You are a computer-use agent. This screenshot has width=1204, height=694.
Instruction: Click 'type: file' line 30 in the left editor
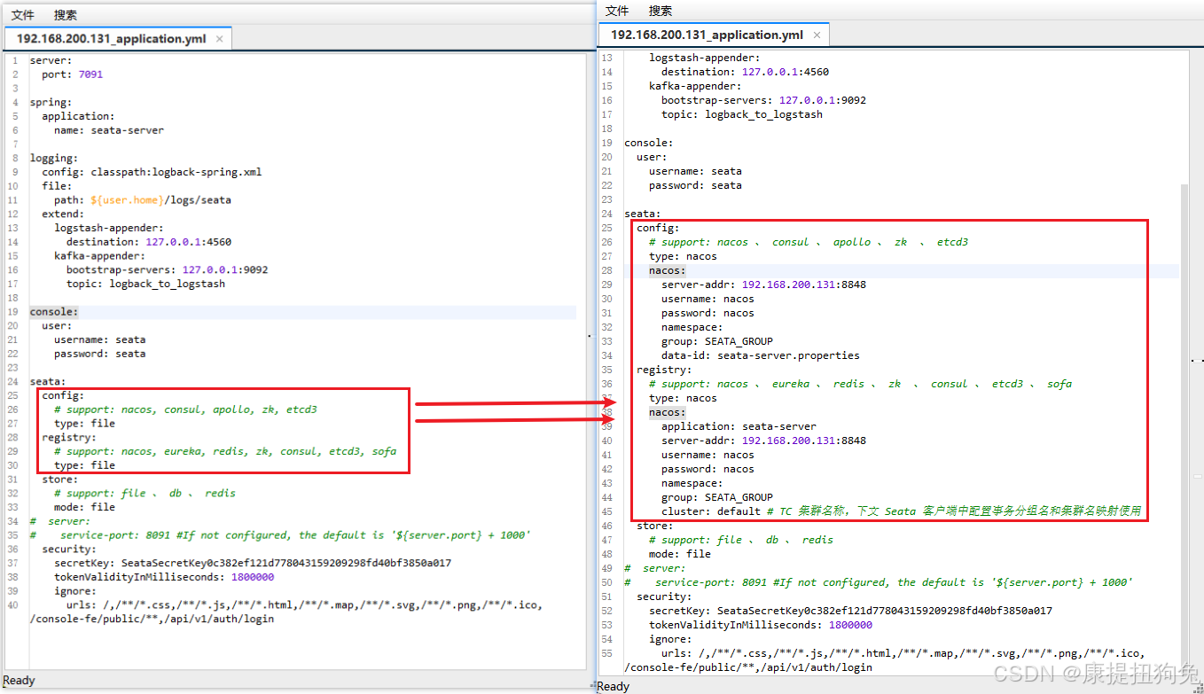84,465
